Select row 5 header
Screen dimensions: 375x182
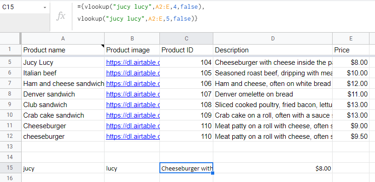coord(10,62)
